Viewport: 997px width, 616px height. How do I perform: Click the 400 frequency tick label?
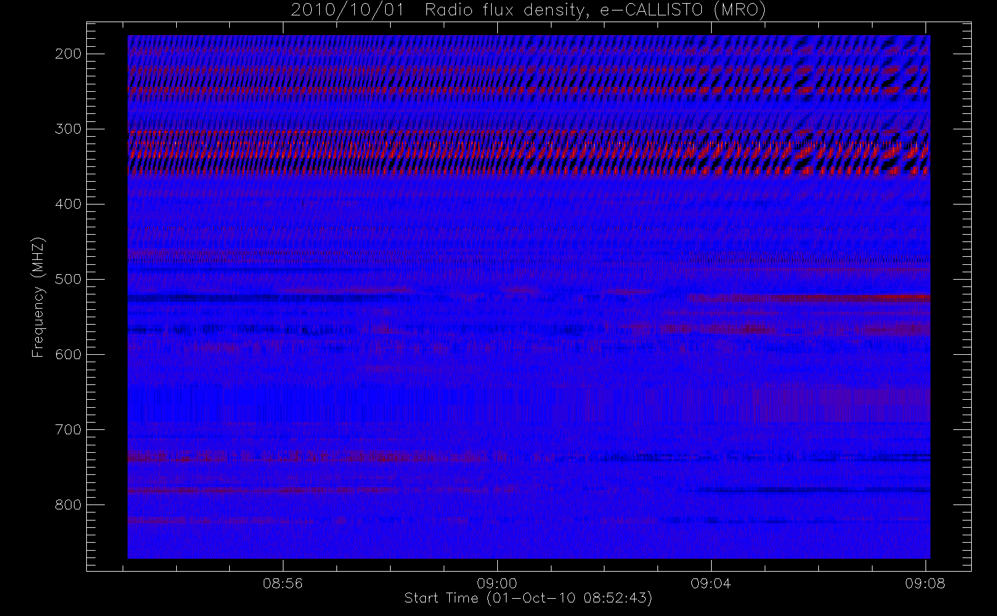pos(68,204)
